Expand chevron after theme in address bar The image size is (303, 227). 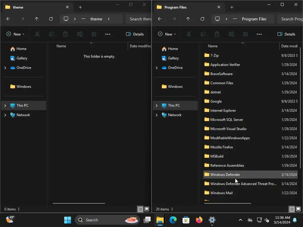109,19
